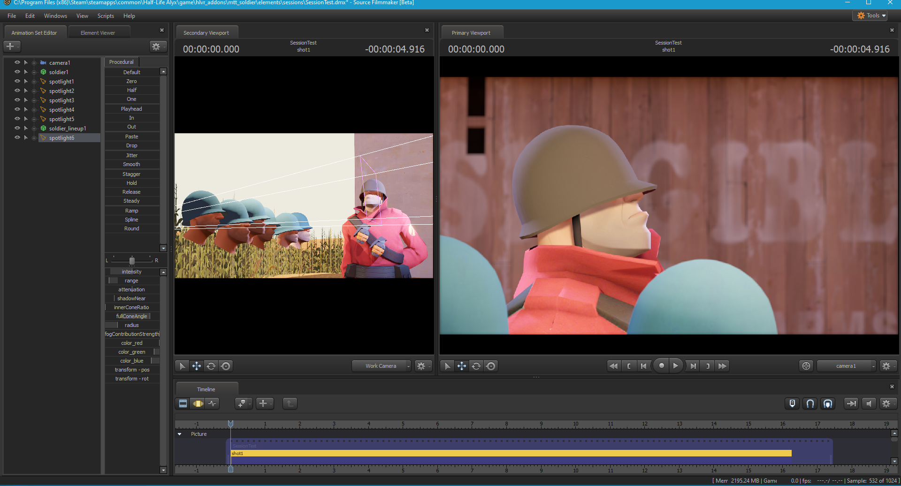Click the timeline auto-scroll arrow icon
The height and width of the screenshot is (486, 901).
coord(851,403)
